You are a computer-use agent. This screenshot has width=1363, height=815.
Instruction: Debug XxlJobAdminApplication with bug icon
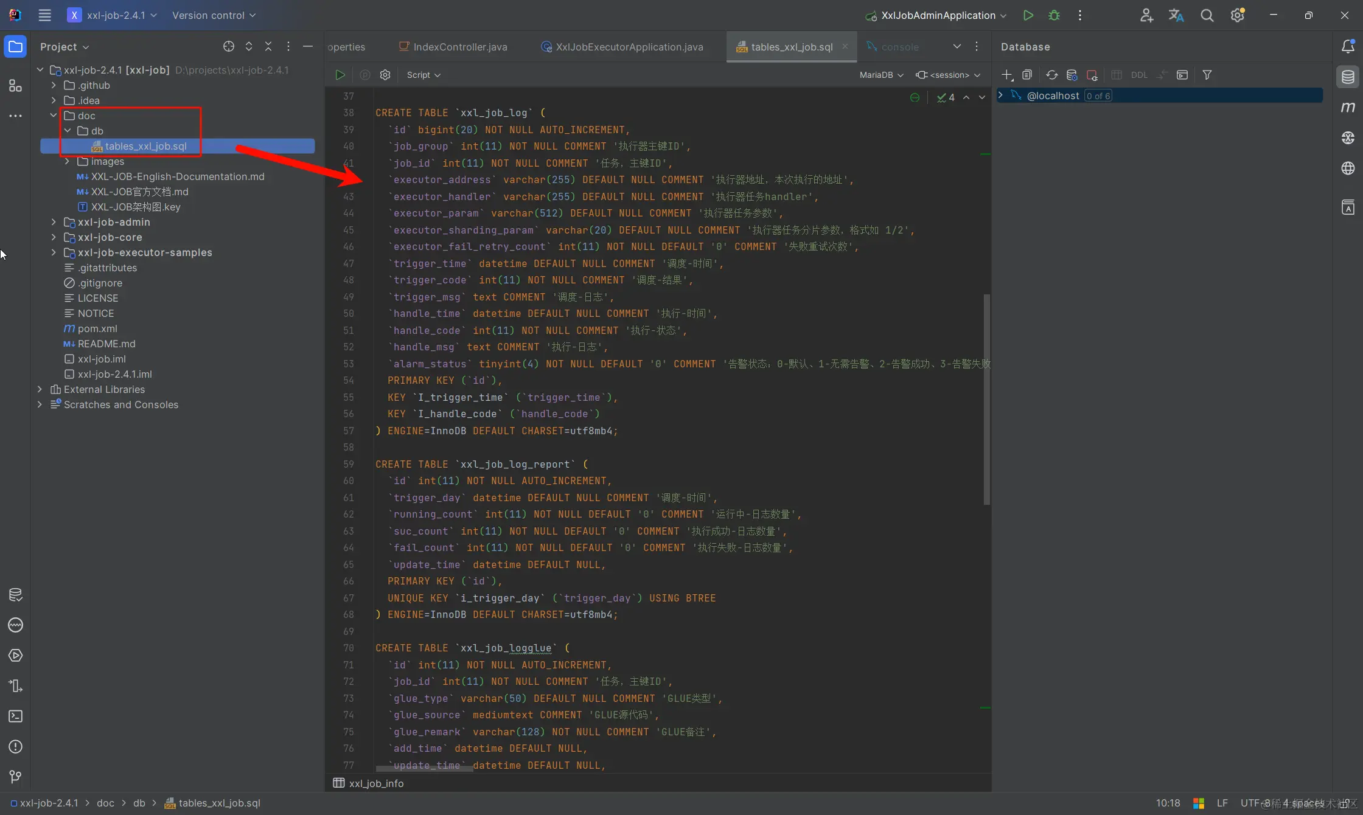[1054, 15]
